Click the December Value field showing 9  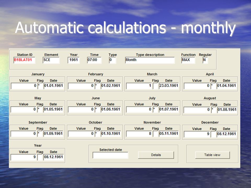point(197,134)
